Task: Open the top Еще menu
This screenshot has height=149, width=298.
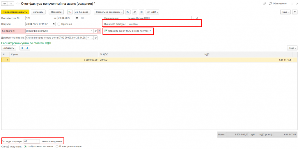Action: 286,12
